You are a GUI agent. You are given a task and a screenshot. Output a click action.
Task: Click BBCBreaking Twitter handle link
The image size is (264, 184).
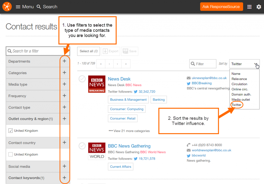[x=202, y=83]
